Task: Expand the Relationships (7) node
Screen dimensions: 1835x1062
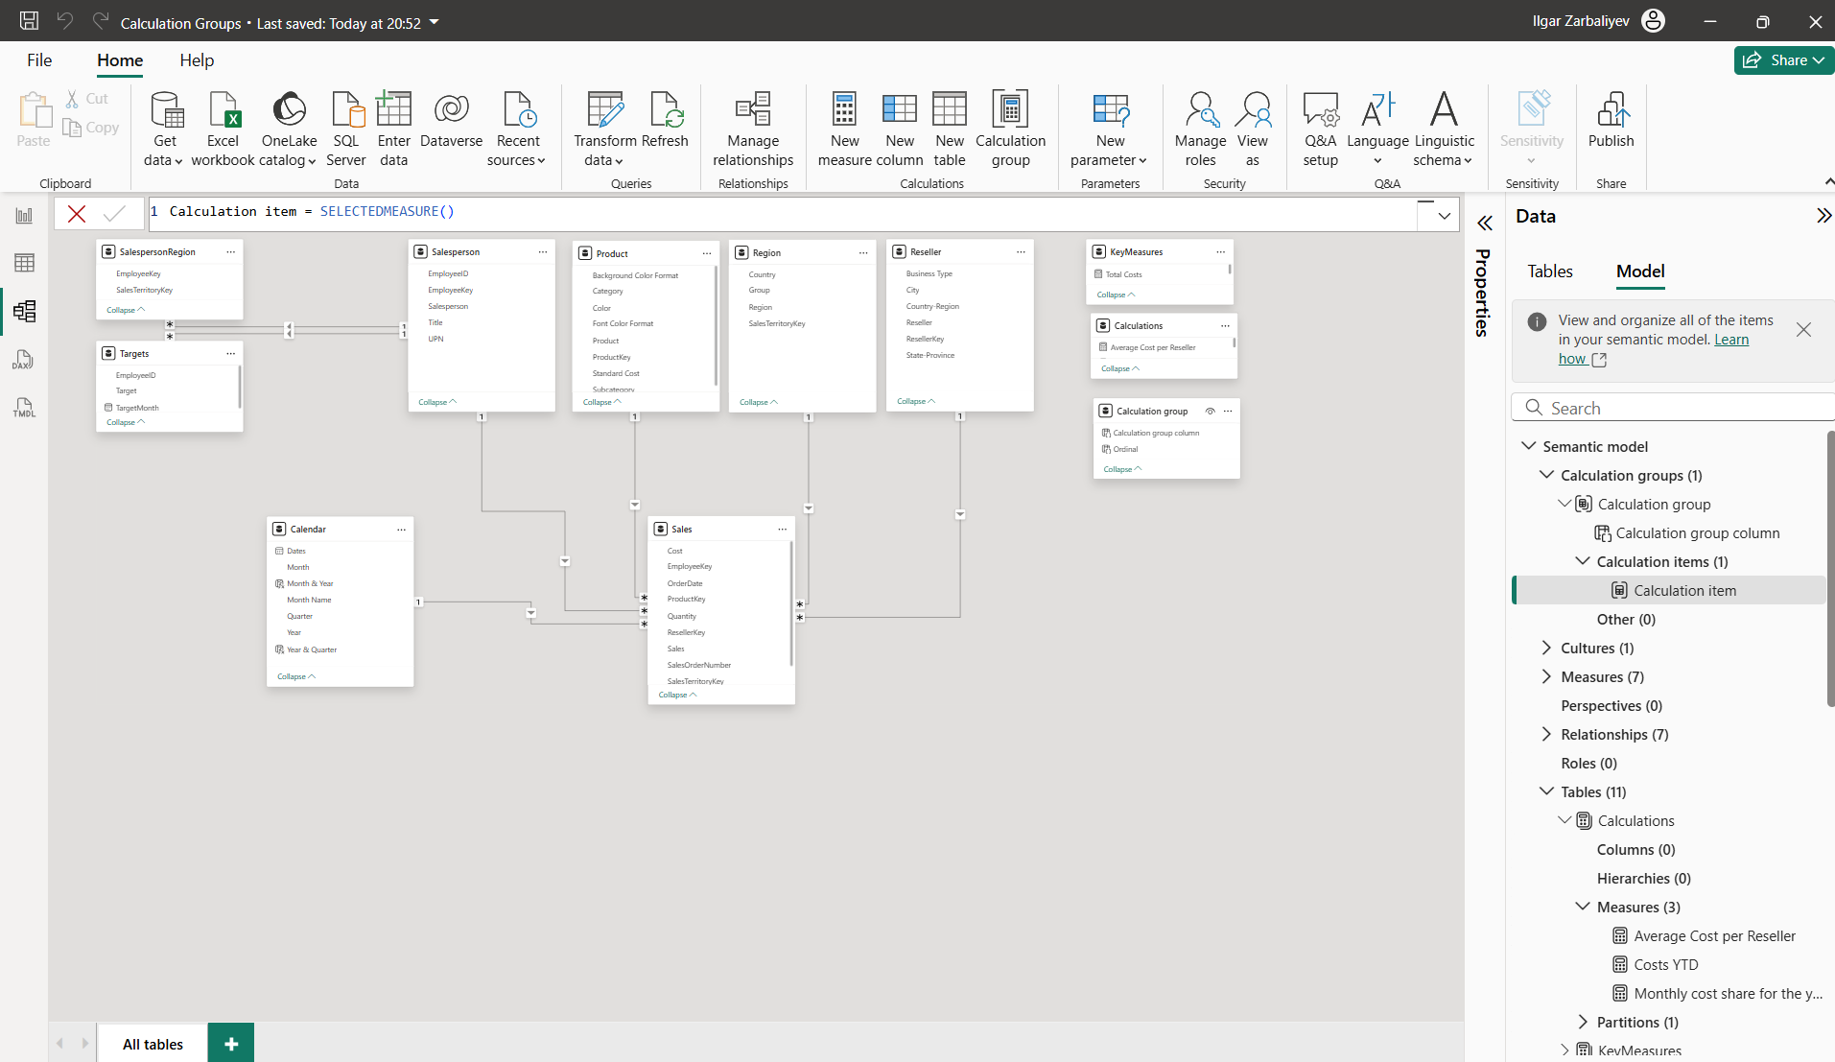Action: [1546, 734]
